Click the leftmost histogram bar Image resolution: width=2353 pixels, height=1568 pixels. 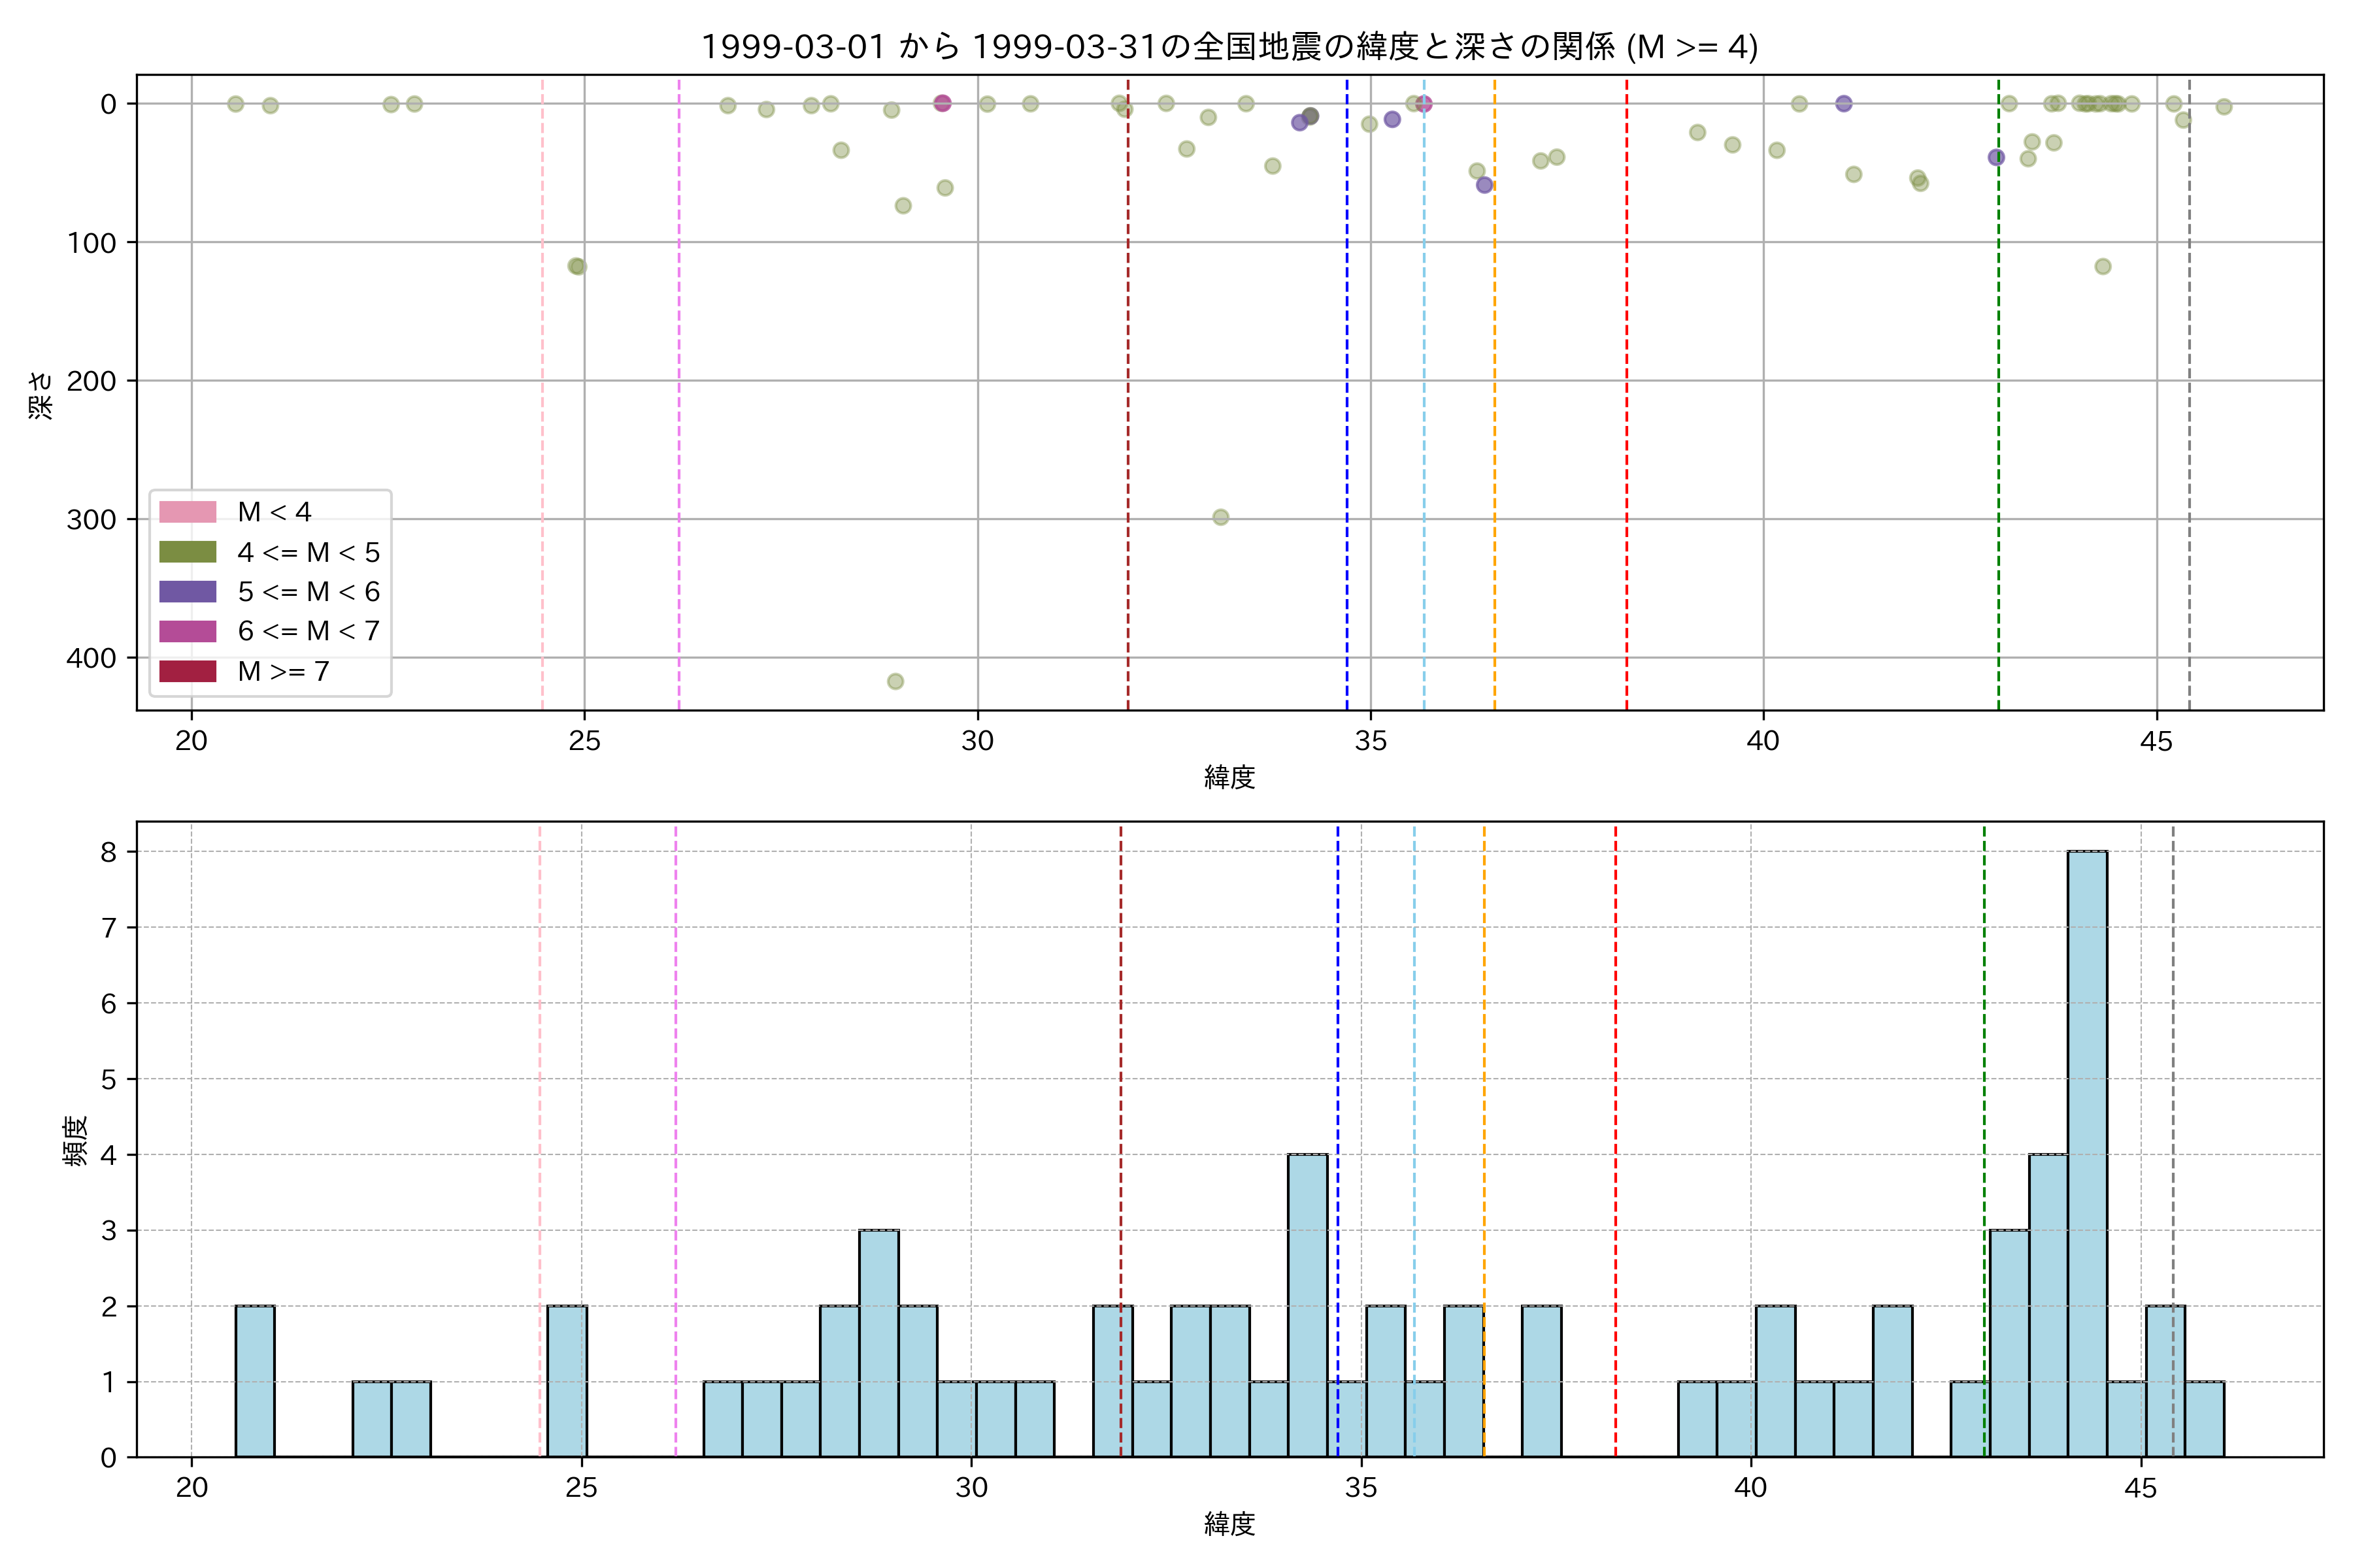pos(255,1381)
